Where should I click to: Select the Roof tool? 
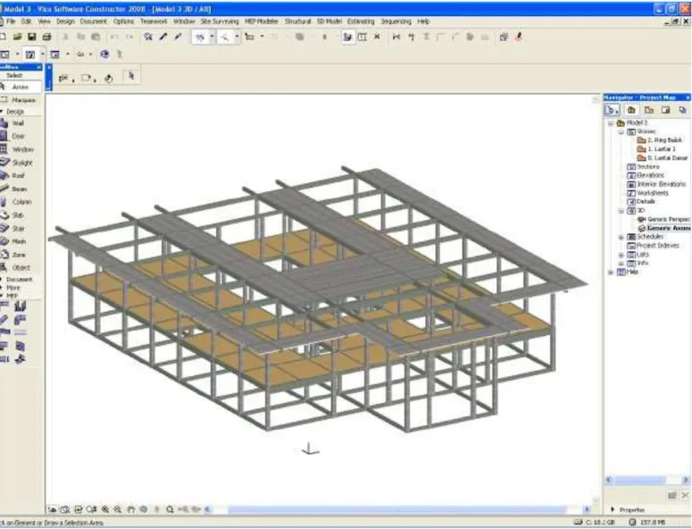(18, 176)
